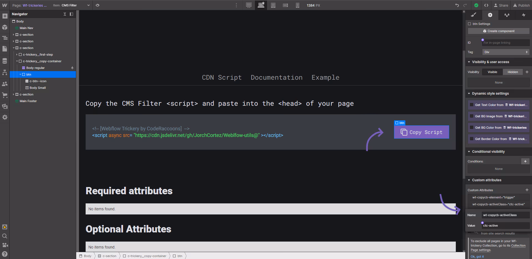Edit the attribute Value field ctc-active

[506, 226]
